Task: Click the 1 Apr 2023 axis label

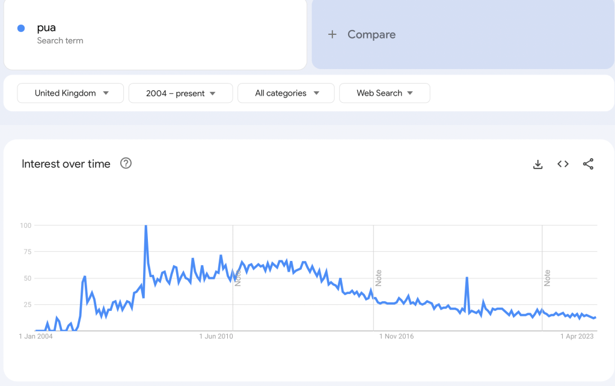Action: (x=577, y=337)
